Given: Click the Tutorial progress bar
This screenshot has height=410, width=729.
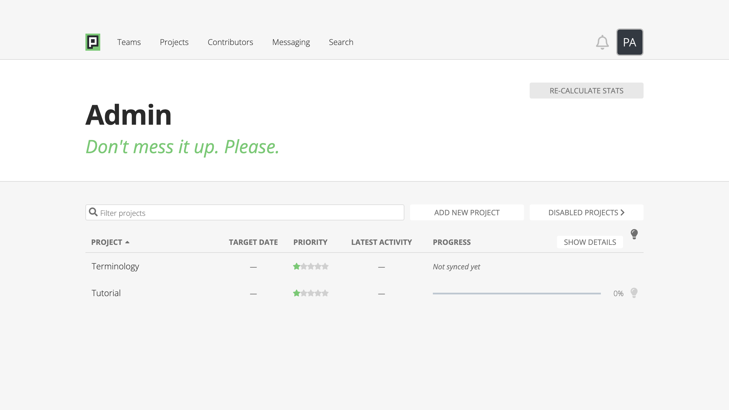Looking at the screenshot, I should (517, 293).
